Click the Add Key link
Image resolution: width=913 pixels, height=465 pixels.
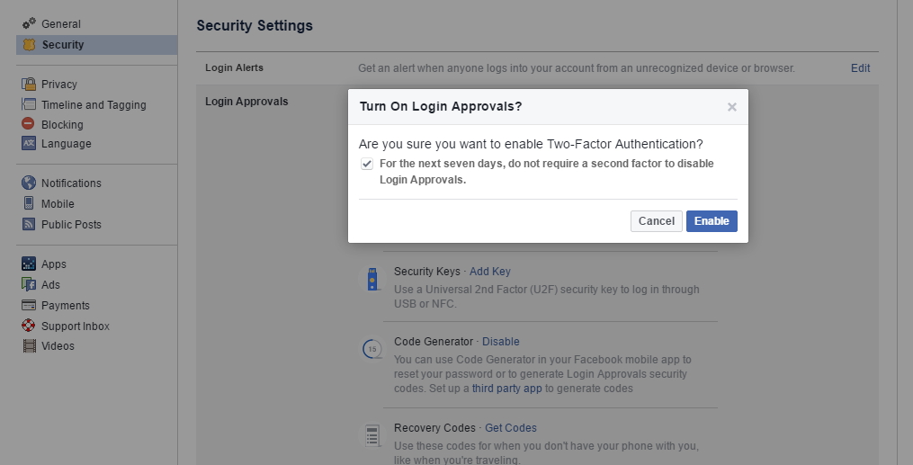[489, 272]
